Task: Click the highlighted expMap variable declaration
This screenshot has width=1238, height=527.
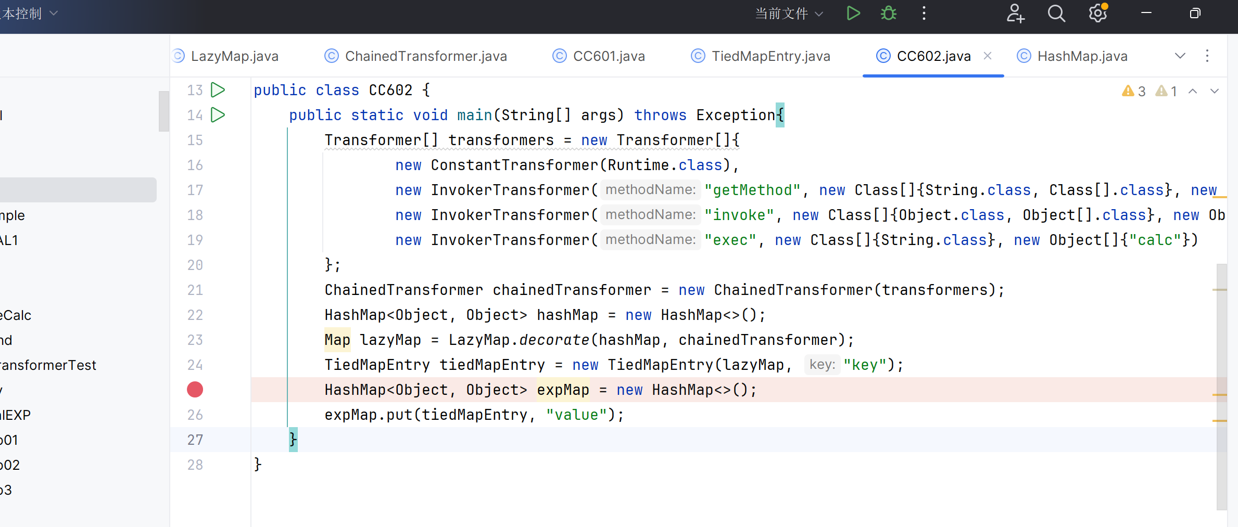Action: point(563,390)
